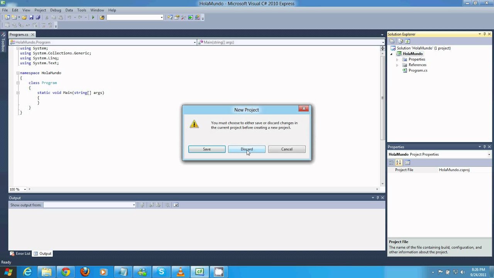The height and width of the screenshot is (278, 494).
Task: Click Save in New Project dialog
Action: pyautogui.click(x=207, y=149)
